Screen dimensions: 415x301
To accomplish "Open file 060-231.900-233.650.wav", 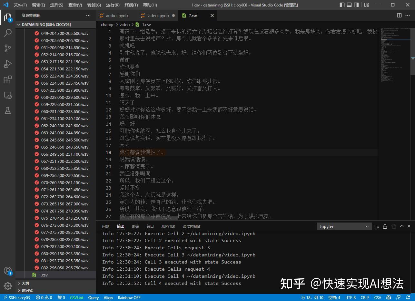I will [x=64, y=111].
